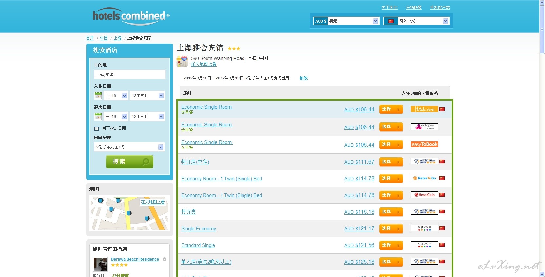Open the 单人房(连住2晚及以上) room link
Image resolution: width=545 pixels, height=277 pixels.
[x=206, y=262]
